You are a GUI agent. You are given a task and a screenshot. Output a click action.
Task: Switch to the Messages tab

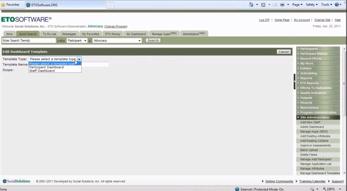coord(68,34)
